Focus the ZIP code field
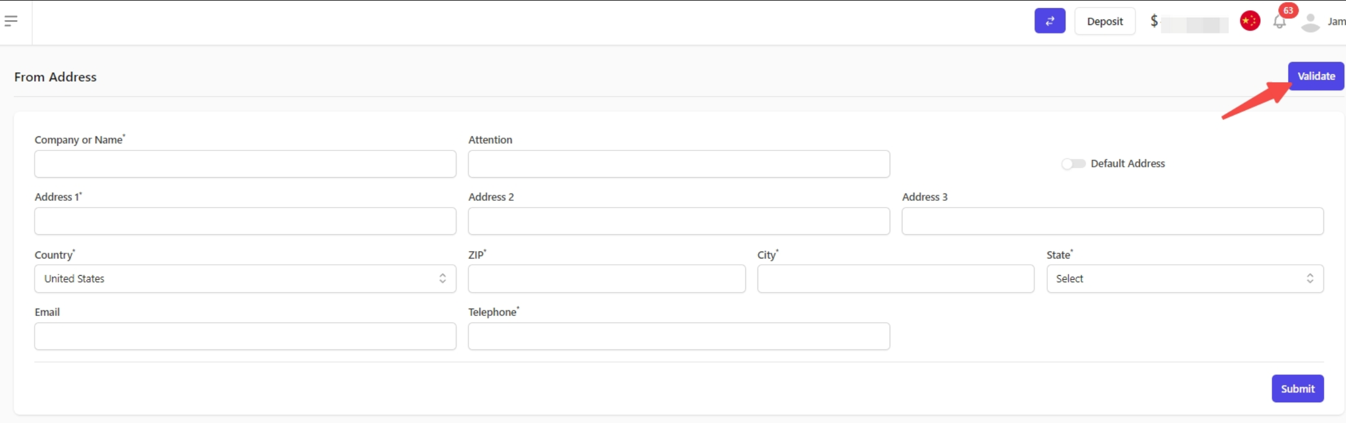 pos(607,279)
